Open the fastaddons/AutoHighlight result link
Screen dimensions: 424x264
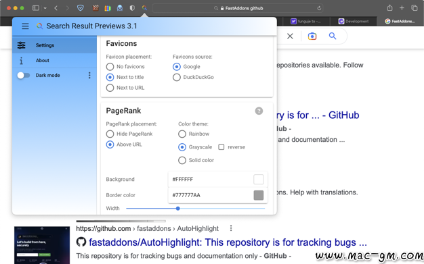(x=228, y=242)
